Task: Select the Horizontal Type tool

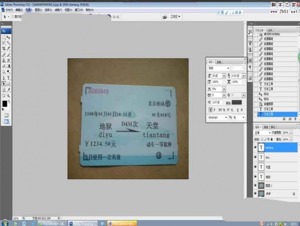Action: click(8, 78)
